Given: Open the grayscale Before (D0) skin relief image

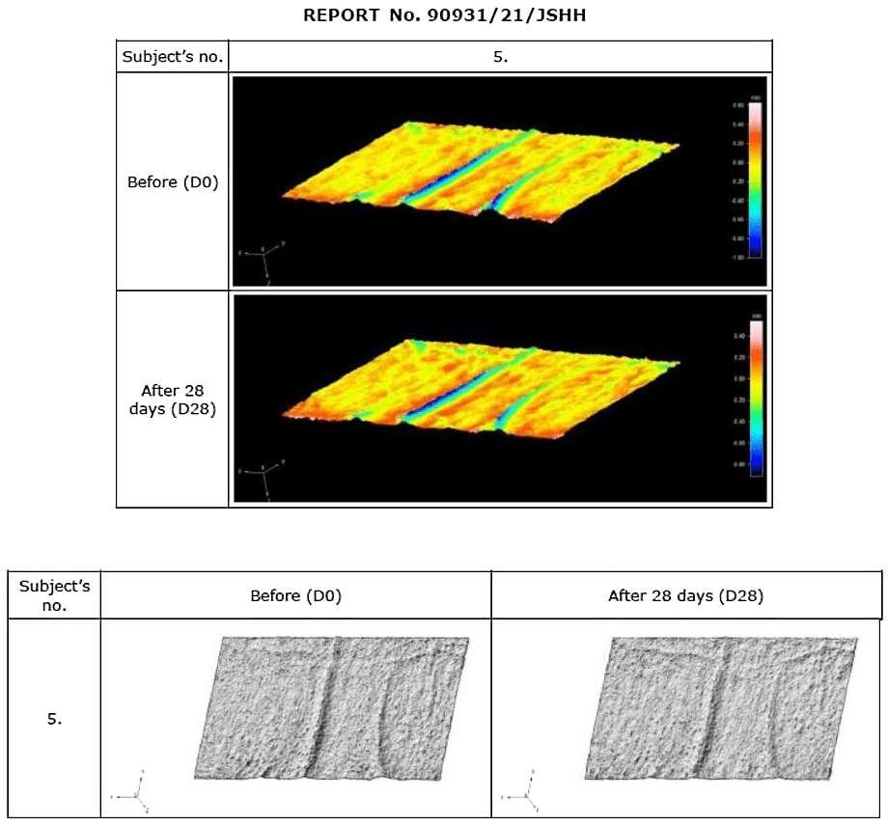Looking at the screenshot, I should [x=332, y=709].
